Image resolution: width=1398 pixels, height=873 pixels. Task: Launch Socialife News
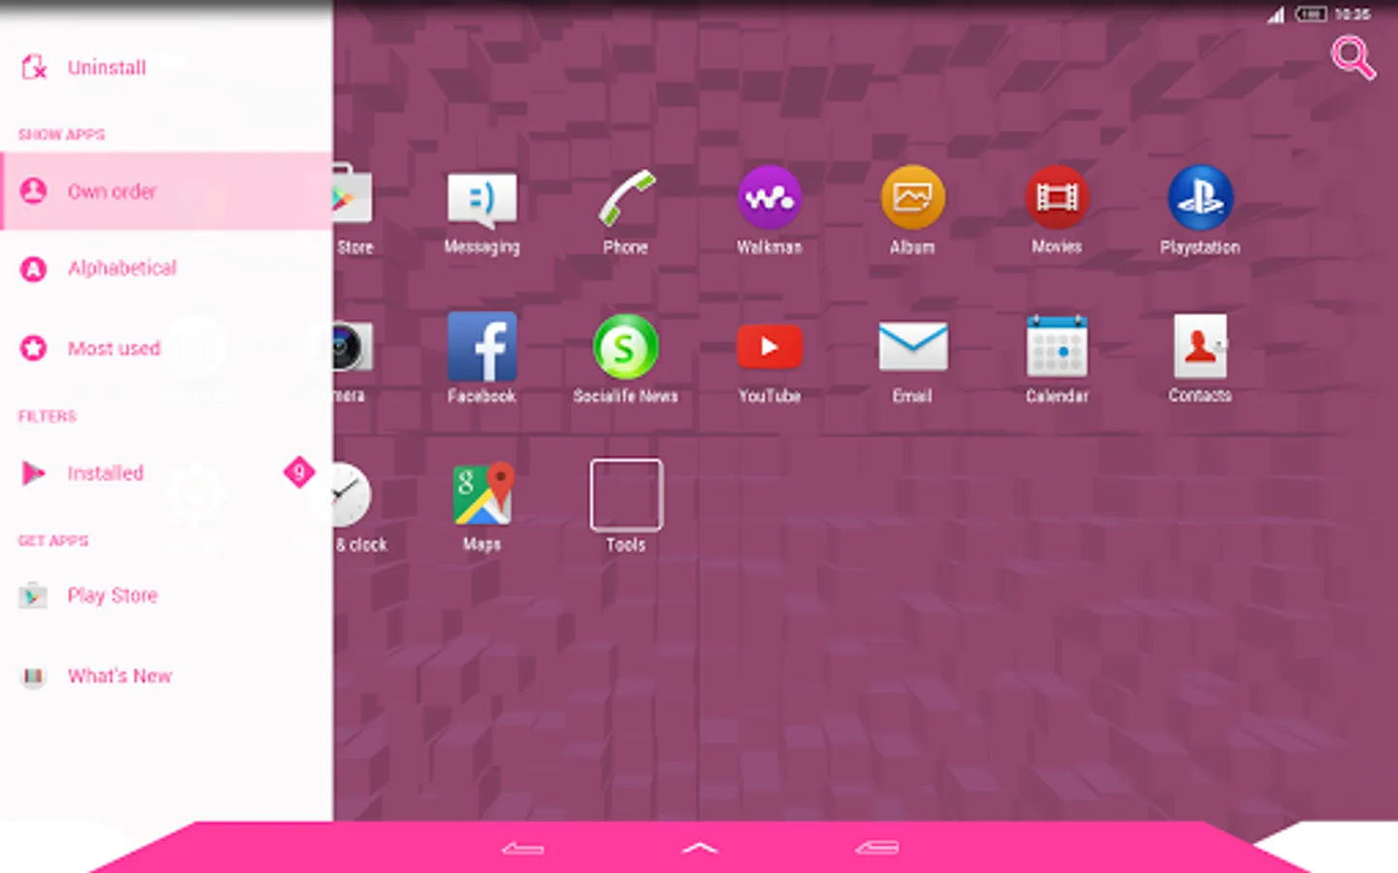tap(626, 346)
